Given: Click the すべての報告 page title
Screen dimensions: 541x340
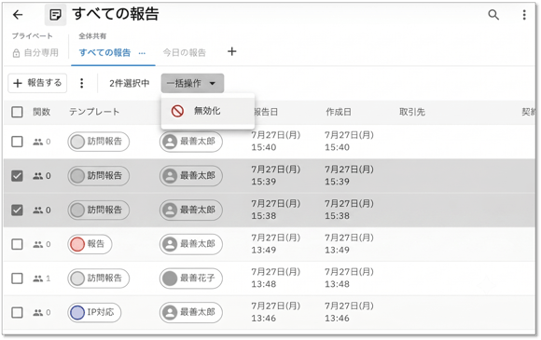Looking at the screenshot, I should 116,15.
